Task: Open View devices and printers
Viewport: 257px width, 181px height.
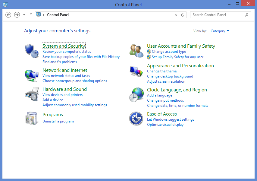Action: (63, 95)
